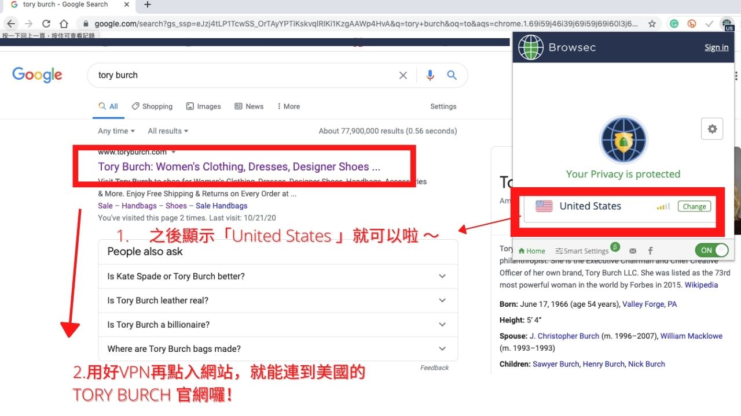
Task: Open the Tory Burch official site result
Action: [239, 167]
